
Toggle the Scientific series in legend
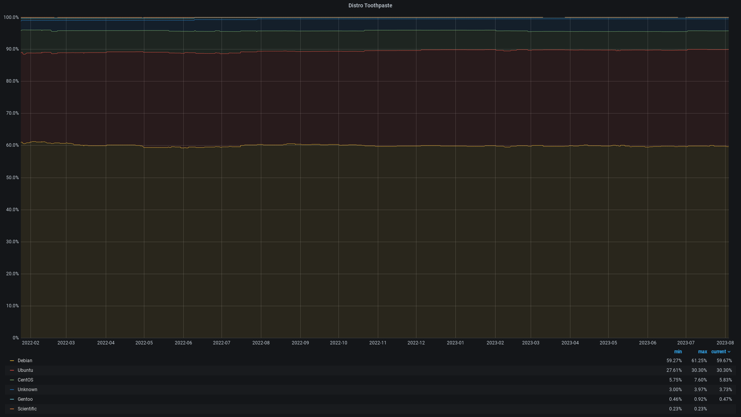27,409
